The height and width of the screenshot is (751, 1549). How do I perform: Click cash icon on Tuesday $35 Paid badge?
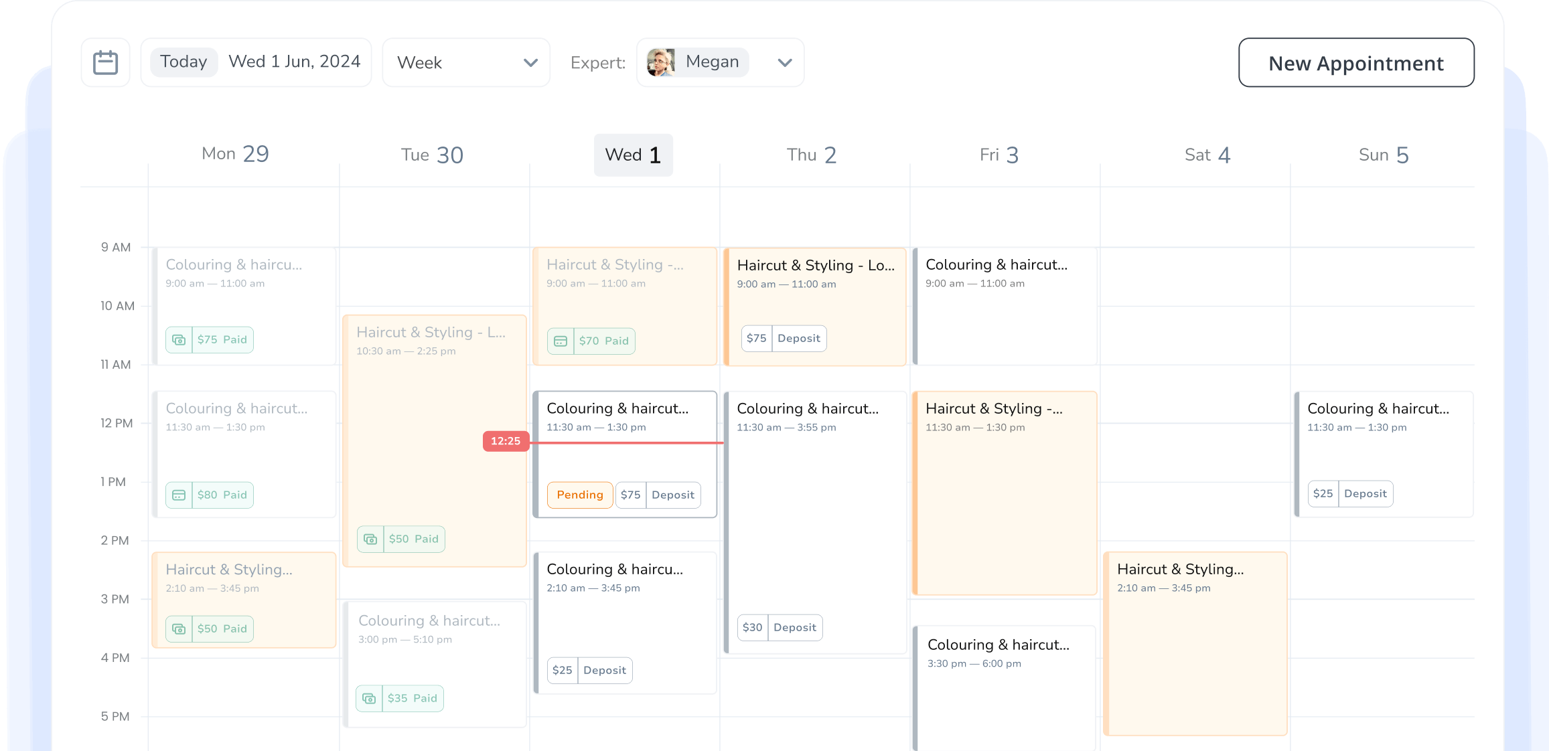(369, 699)
